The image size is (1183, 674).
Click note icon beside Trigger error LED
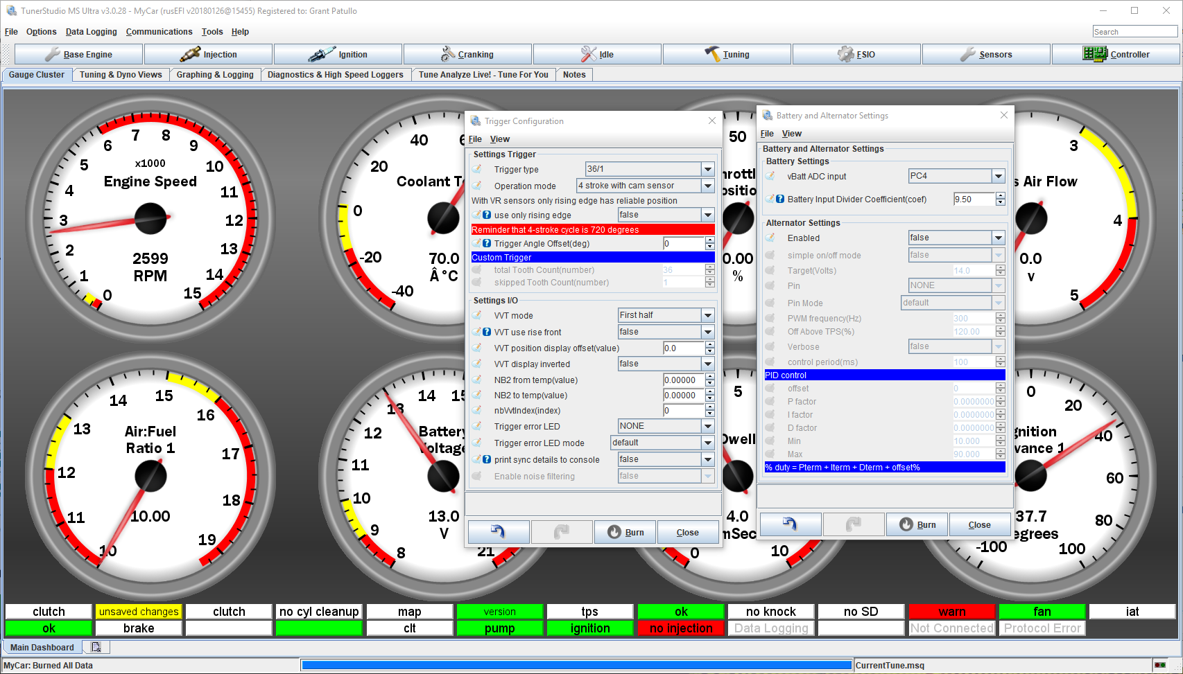pos(477,426)
